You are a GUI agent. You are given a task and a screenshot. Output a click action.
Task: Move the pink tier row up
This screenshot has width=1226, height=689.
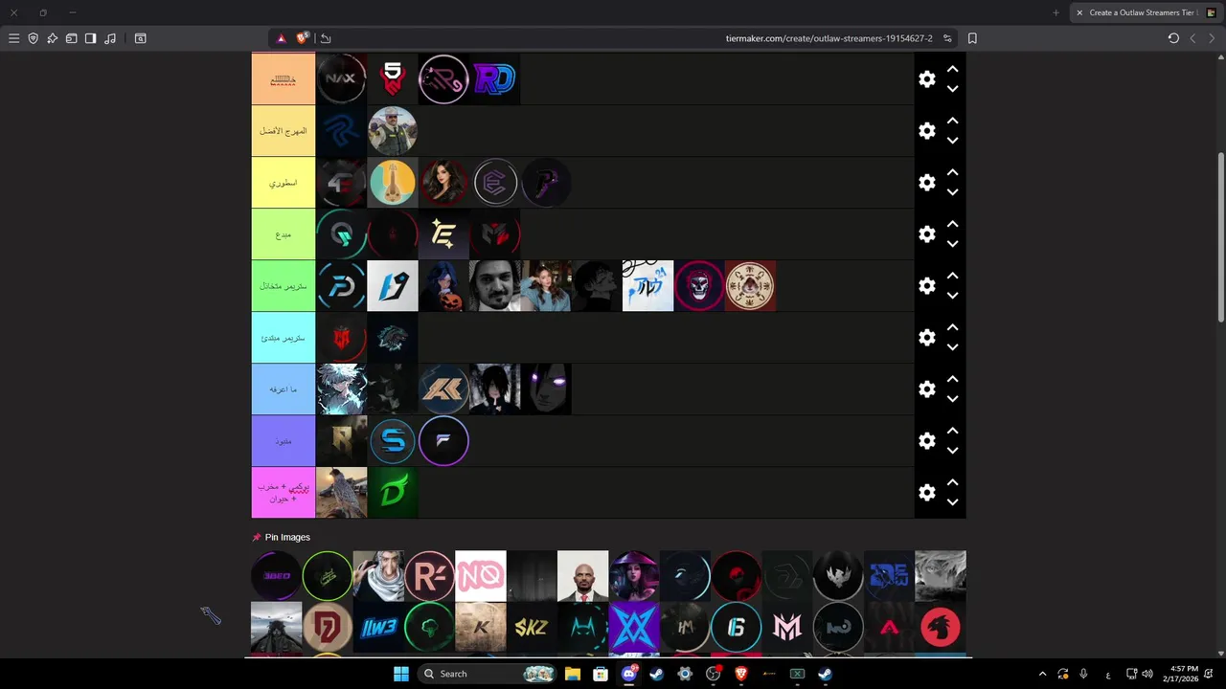[x=952, y=482]
